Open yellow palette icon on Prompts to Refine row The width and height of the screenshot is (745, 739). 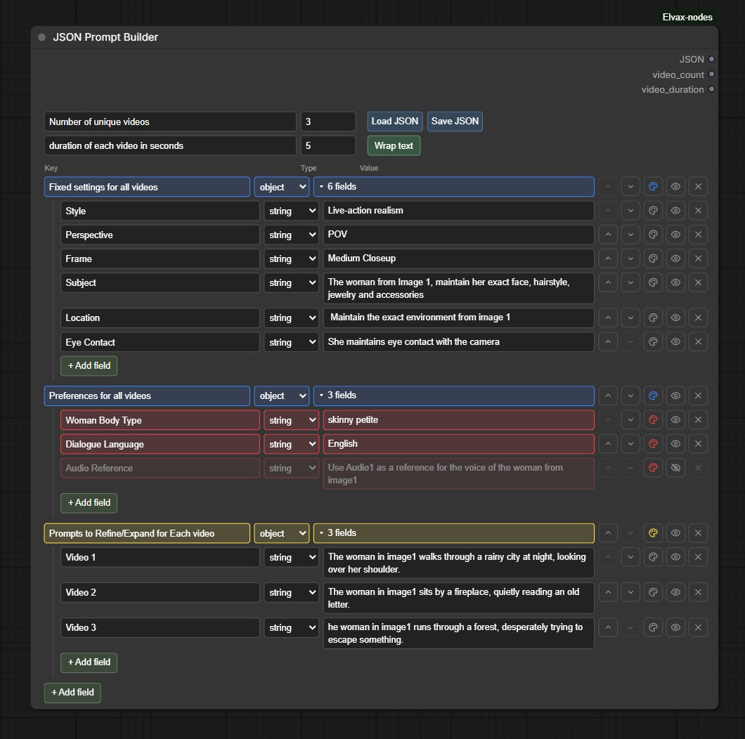(x=653, y=533)
